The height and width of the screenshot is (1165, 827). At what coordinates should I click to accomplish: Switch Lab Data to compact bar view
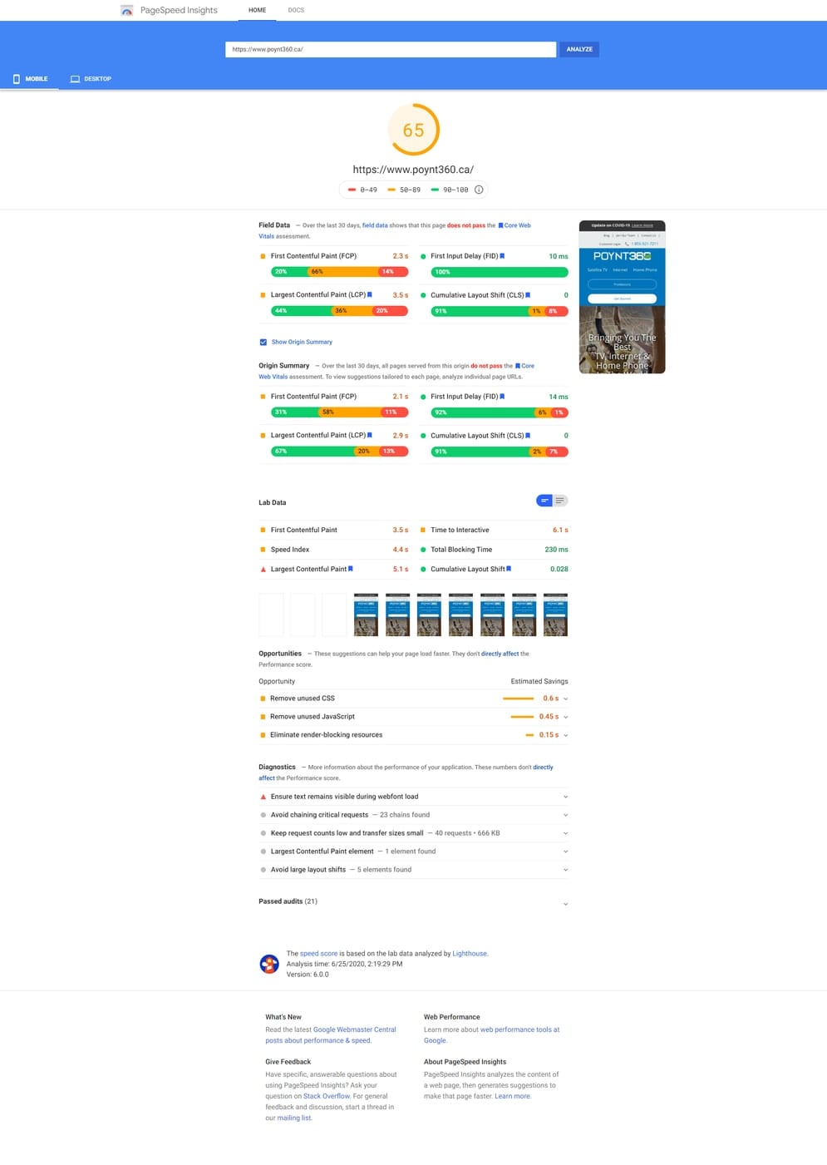(x=544, y=501)
